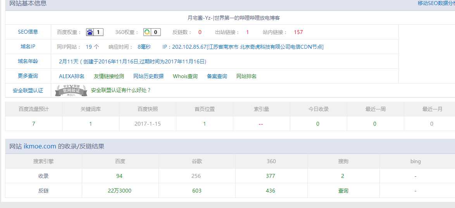The height and width of the screenshot is (208, 455).
Task: Click the 搜索引擎 column header
Action: [43, 161]
